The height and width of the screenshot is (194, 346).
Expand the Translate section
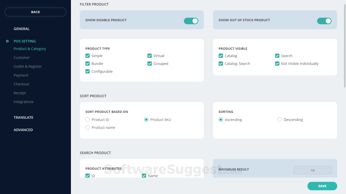[x=23, y=117]
